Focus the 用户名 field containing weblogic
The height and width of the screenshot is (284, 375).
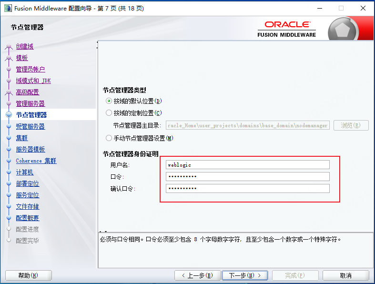[x=247, y=165]
